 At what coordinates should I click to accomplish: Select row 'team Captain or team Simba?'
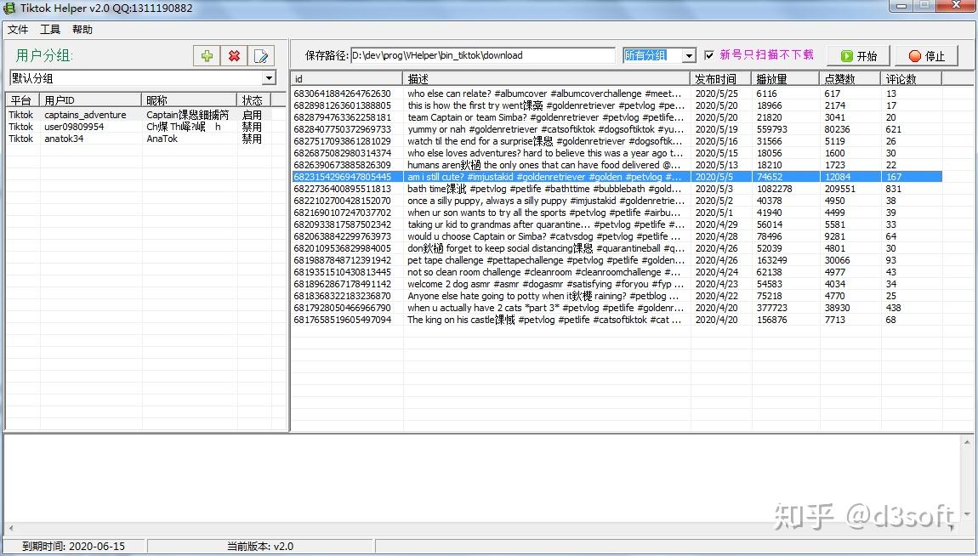617,117
